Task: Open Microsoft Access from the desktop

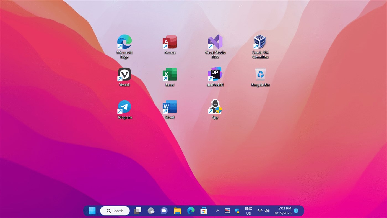Action: [170, 42]
